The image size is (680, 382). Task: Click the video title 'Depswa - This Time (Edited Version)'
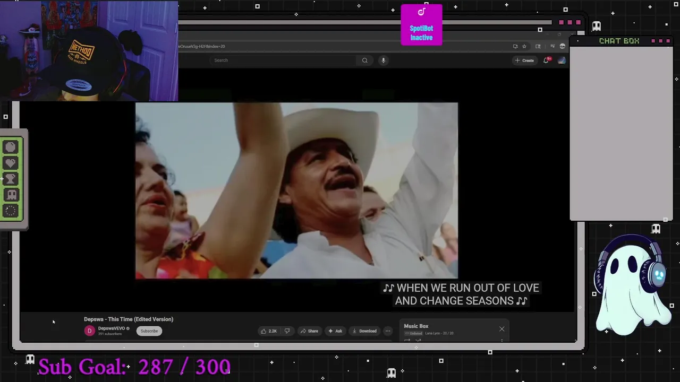coord(129,319)
